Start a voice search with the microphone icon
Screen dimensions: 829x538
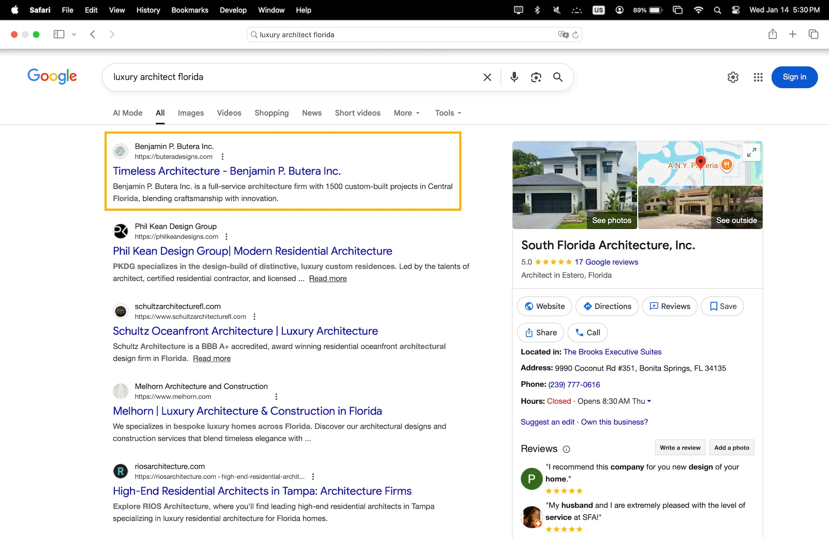click(x=514, y=77)
